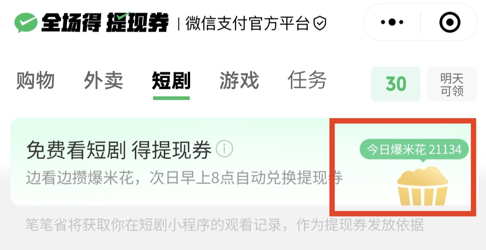Tap the 笔笔省将获取 disclaimer text
The width and height of the screenshot is (486, 250).
tap(224, 225)
